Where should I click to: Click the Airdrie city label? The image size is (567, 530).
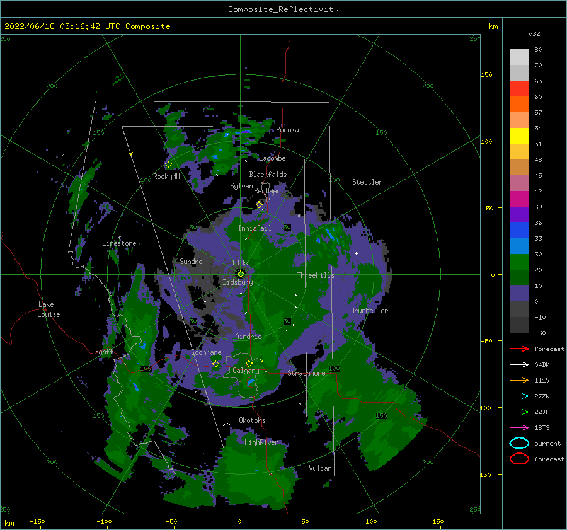[248, 337]
